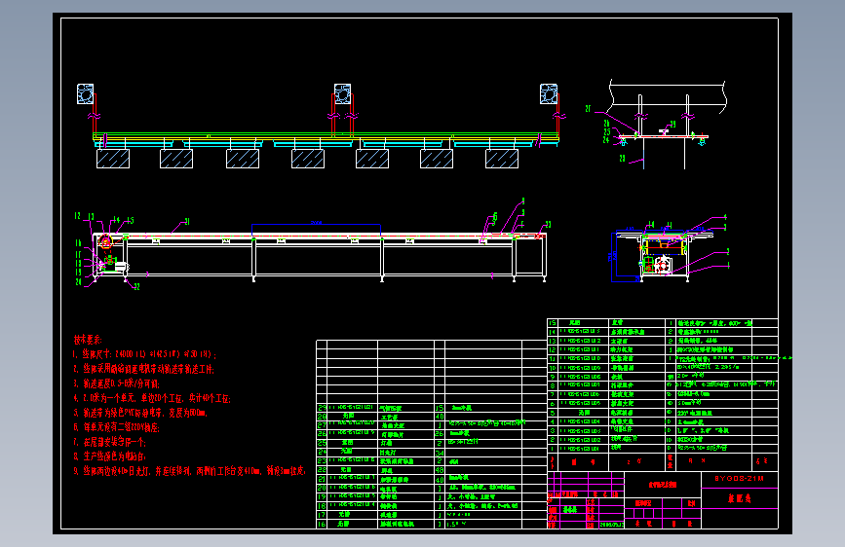
Task: Click parts list row number 1
Action: (552, 448)
